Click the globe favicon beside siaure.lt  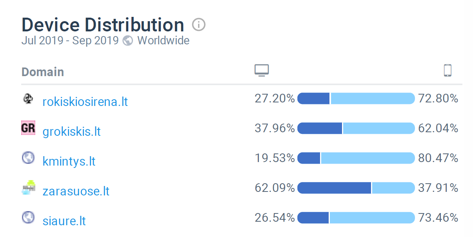(x=28, y=217)
